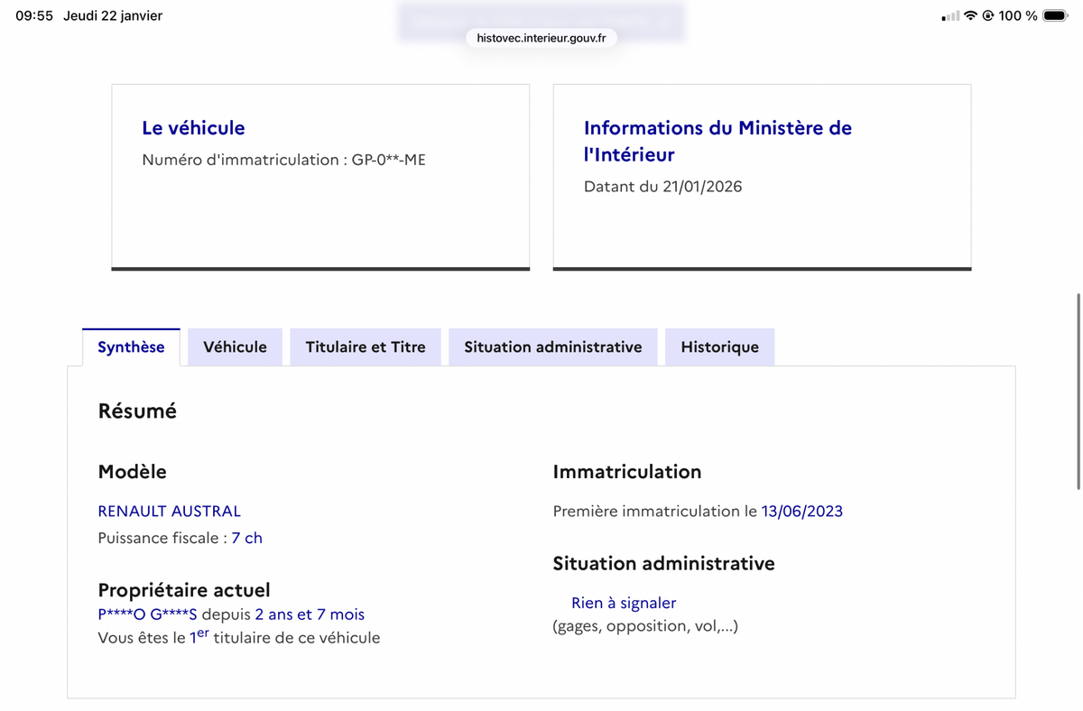Click the 13/06/2023 registration date

802,512
